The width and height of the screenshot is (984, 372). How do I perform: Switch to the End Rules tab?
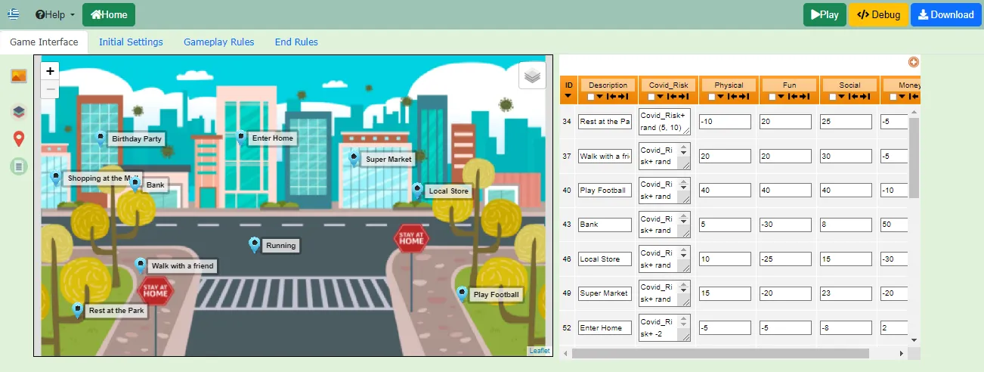(296, 42)
